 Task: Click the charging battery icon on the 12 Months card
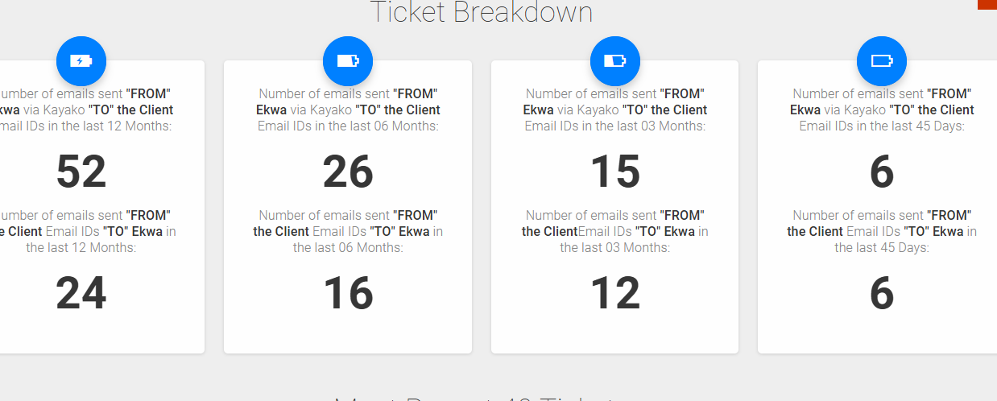pos(81,60)
